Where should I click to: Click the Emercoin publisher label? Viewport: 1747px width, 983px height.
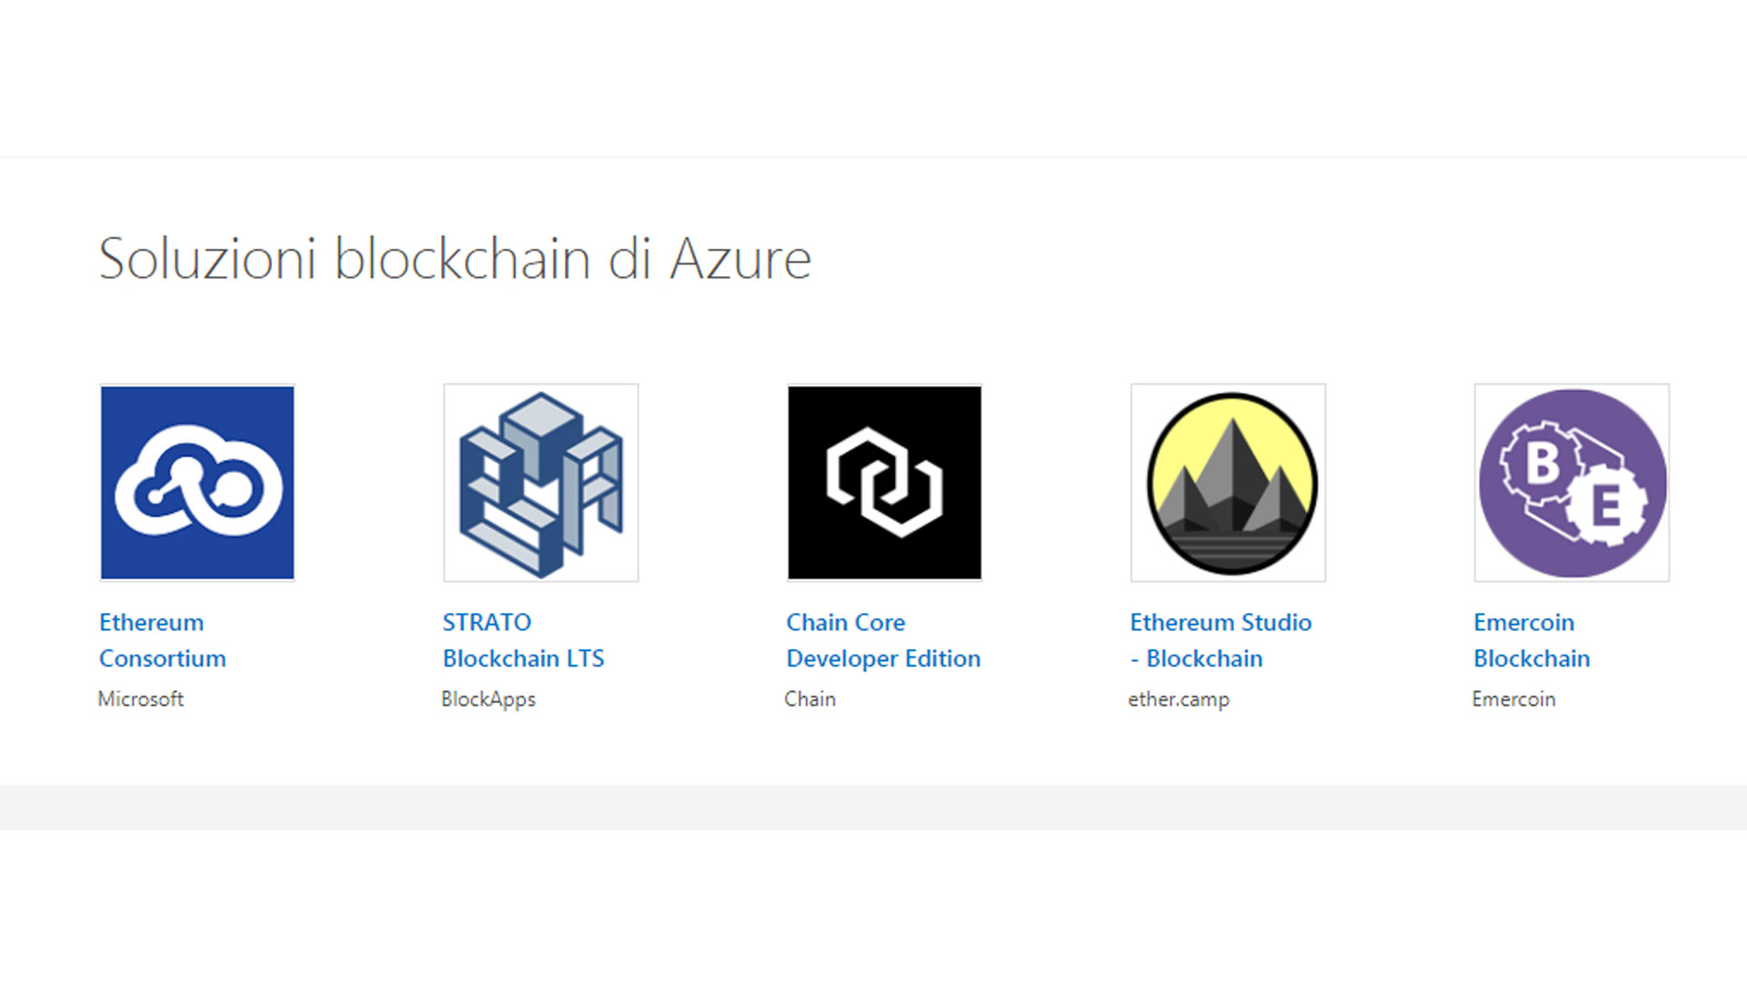pyautogui.click(x=1513, y=699)
